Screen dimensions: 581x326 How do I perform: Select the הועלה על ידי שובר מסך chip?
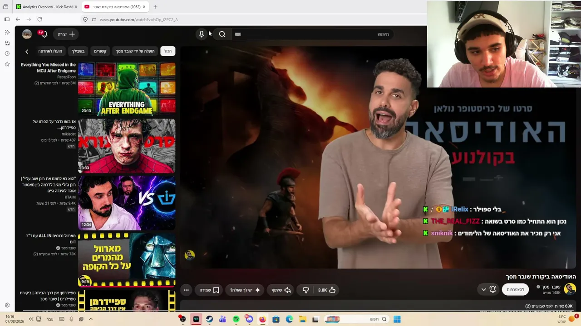click(135, 51)
